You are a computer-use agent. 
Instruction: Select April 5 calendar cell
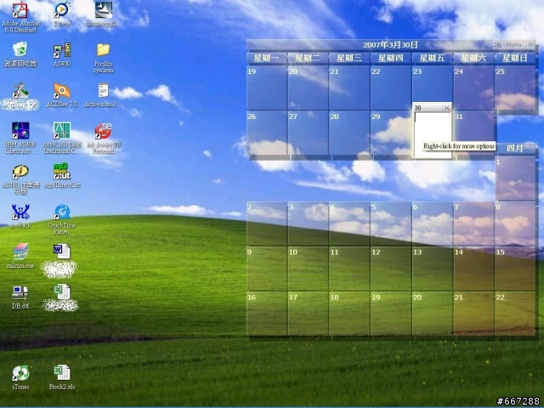tap(391, 224)
